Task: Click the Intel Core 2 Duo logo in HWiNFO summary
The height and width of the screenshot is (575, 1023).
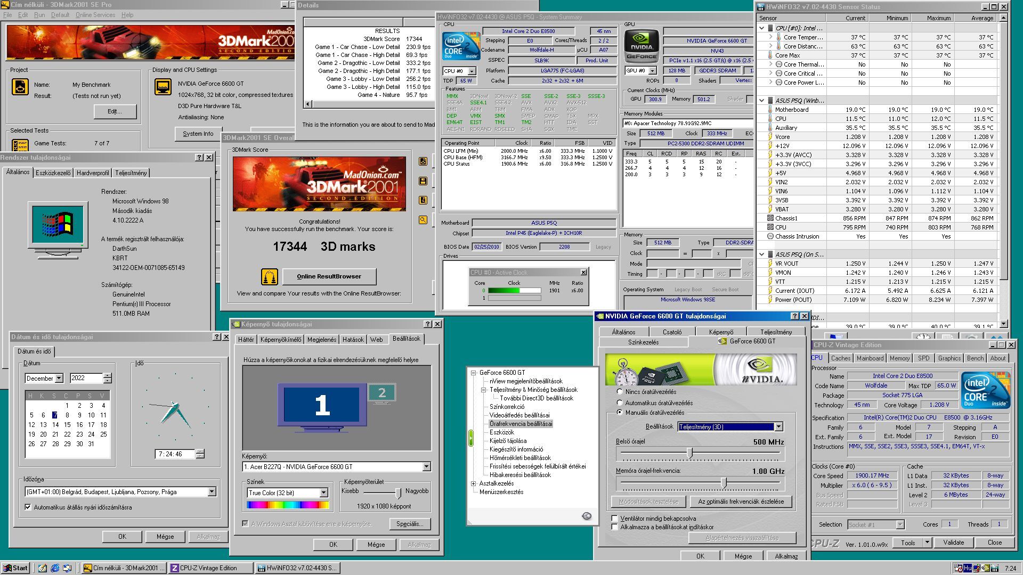Action: [x=461, y=47]
